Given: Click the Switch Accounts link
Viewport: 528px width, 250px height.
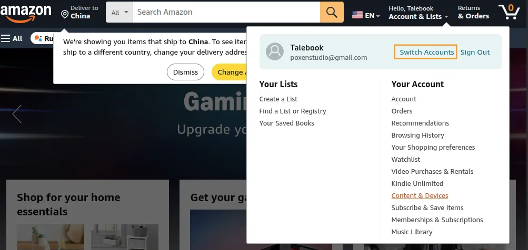Looking at the screenshot, I should tap(426, 52).
